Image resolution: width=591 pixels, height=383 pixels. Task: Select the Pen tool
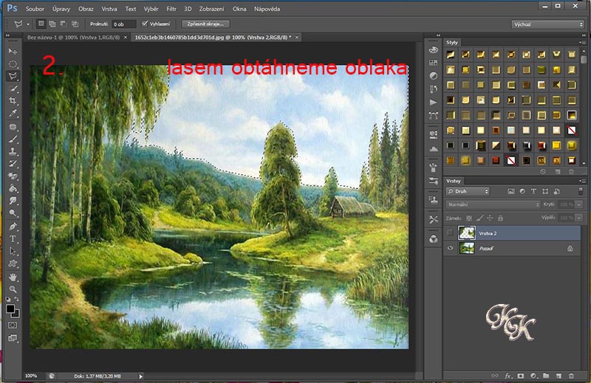point(13,227)
